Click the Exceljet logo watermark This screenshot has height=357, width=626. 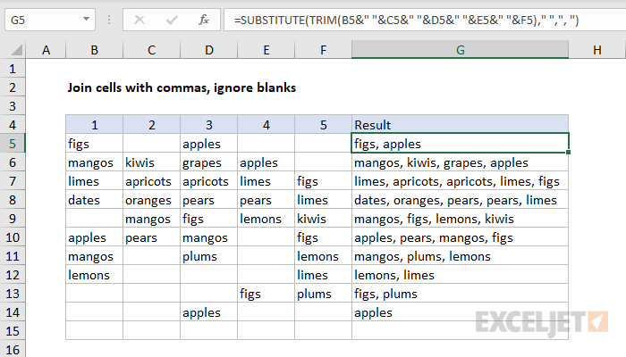pos(542,323)
